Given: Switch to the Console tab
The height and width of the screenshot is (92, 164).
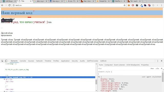Looking at the screenshot, I should coord(23,61).
